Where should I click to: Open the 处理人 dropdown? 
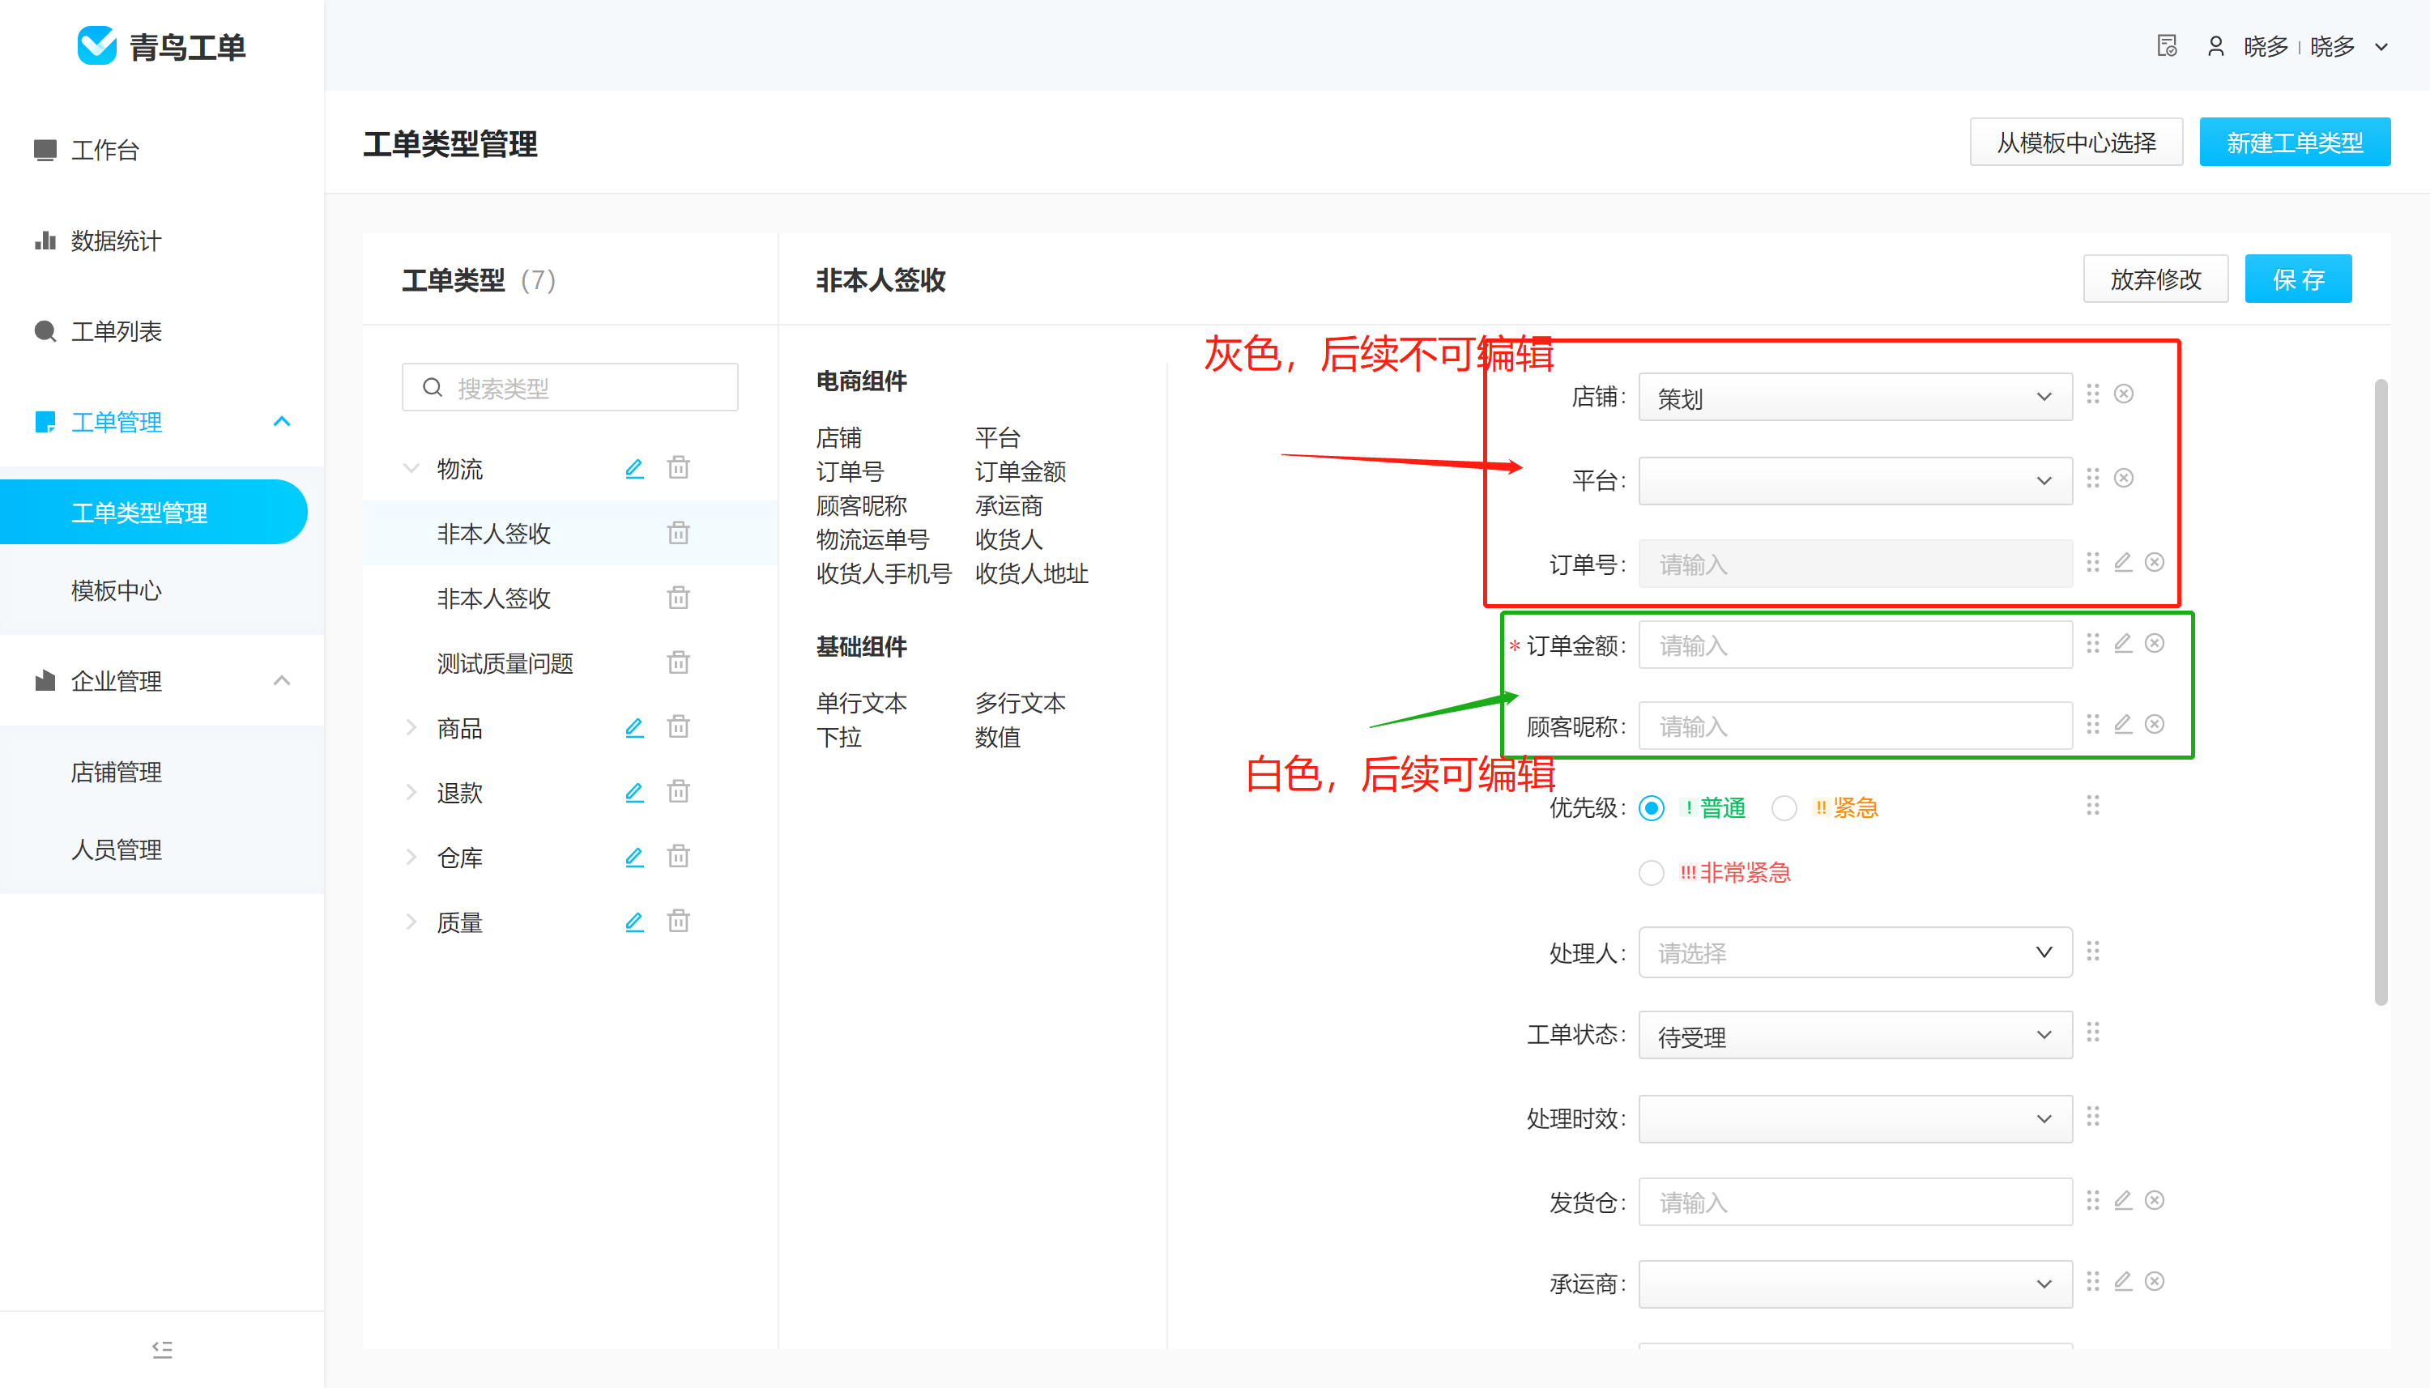pyautogui.click(x=1855, y=952)
